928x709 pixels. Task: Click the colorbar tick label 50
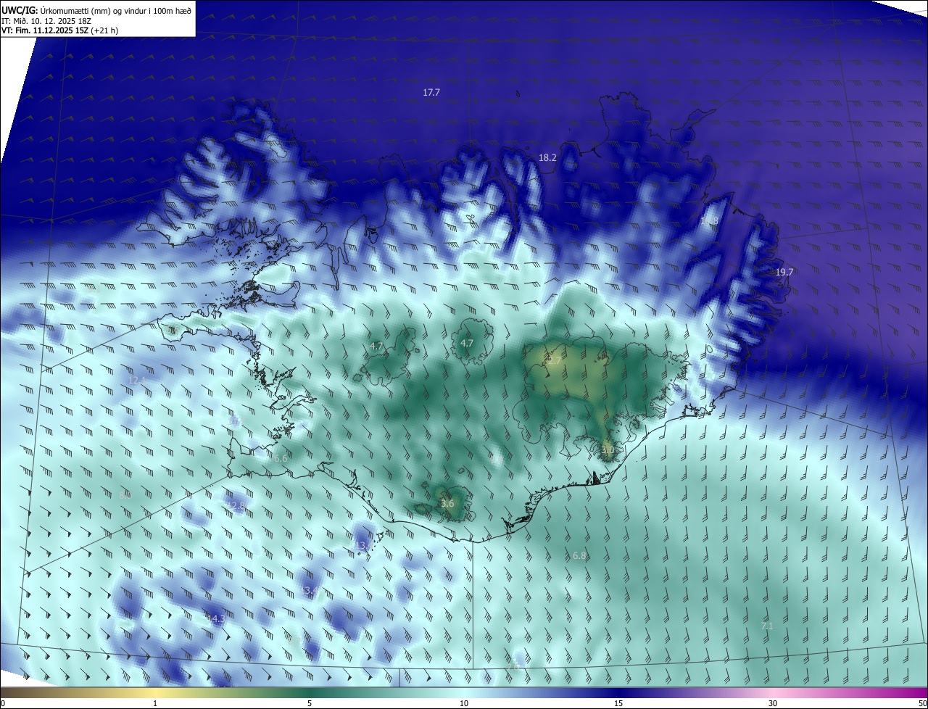tap(922, 703)
